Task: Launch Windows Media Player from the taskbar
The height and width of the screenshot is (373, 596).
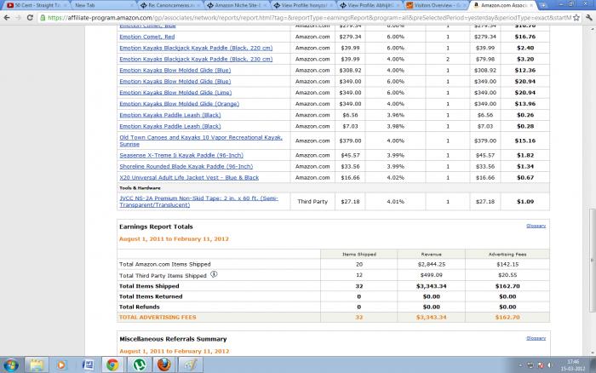Action: [61, 365]
